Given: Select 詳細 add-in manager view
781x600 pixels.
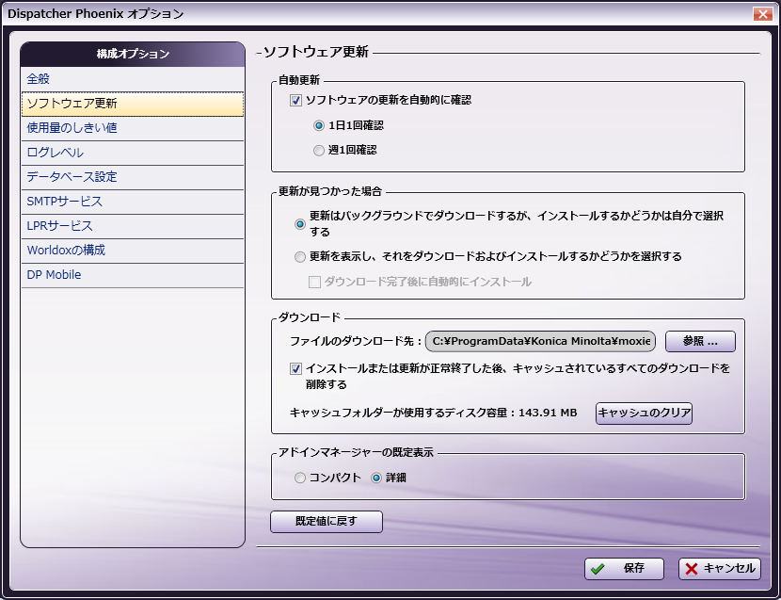Looking at the screenshot, I should coord(376,478).
